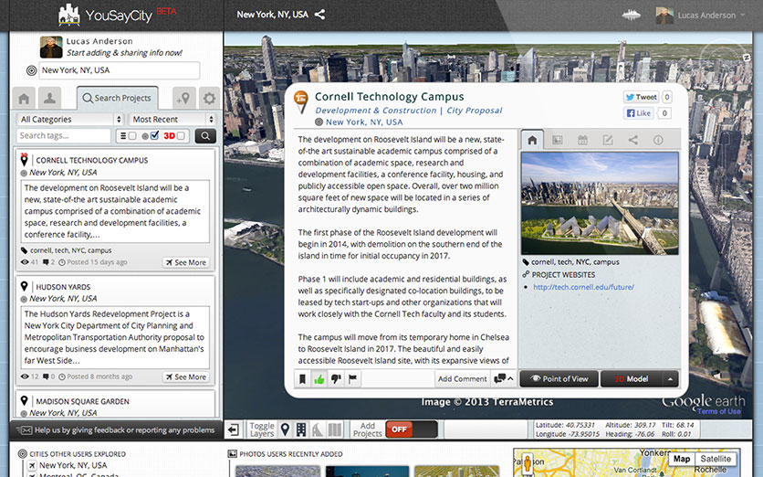The width and height of the screenshot is (763, 477).
Task: Open the sidebar home tab
Action: (x=24, y=99)
